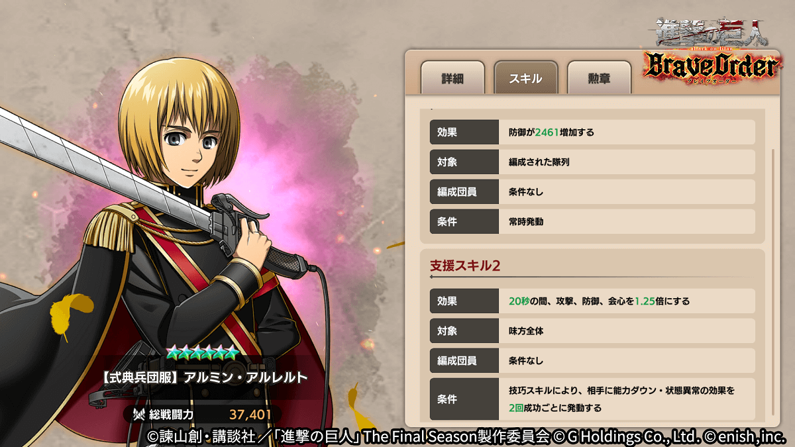Image resolution: width=795 pixels, height=447 pixels.
Task: Click the 常時発動 condition row
Action: pyautogui.click(x=592, y=222)
